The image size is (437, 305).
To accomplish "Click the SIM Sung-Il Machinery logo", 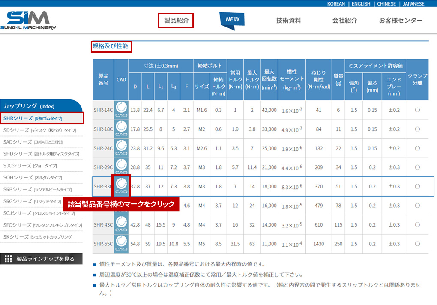I will (x=31, y=20).
